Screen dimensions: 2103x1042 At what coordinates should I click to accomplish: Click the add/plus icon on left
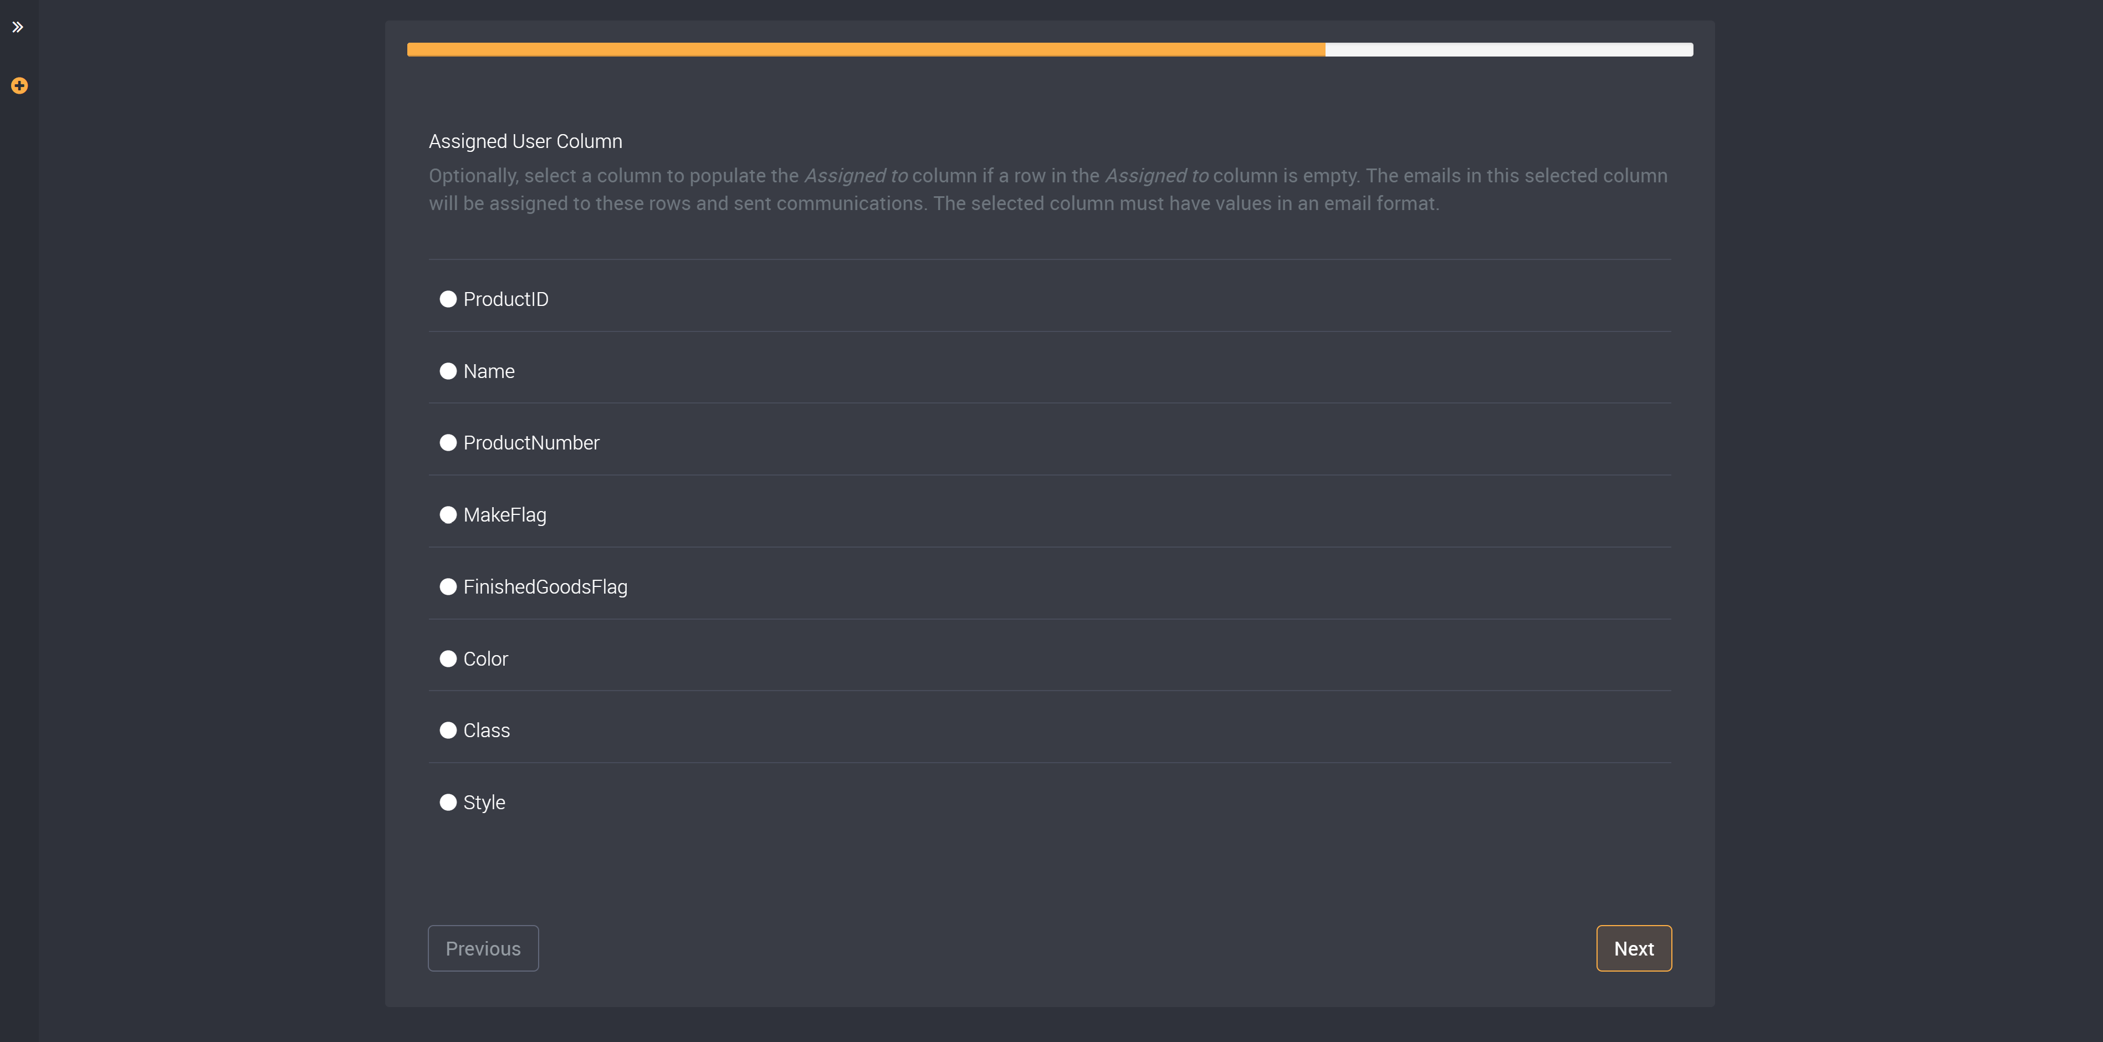(x=19, y=86)
